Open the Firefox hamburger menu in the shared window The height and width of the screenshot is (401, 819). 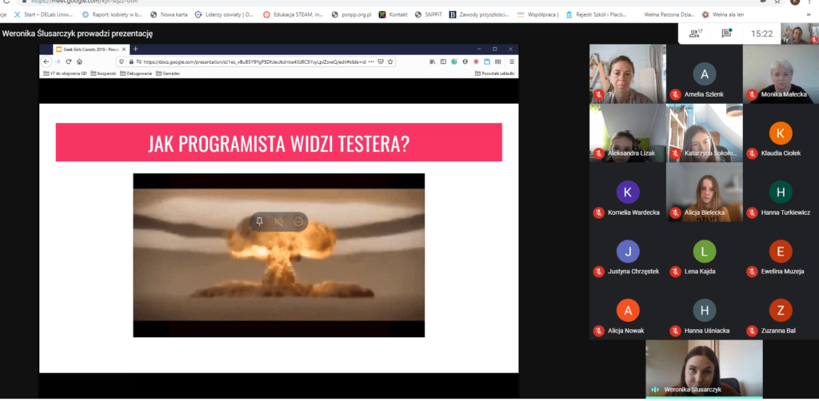click(512, 62)
